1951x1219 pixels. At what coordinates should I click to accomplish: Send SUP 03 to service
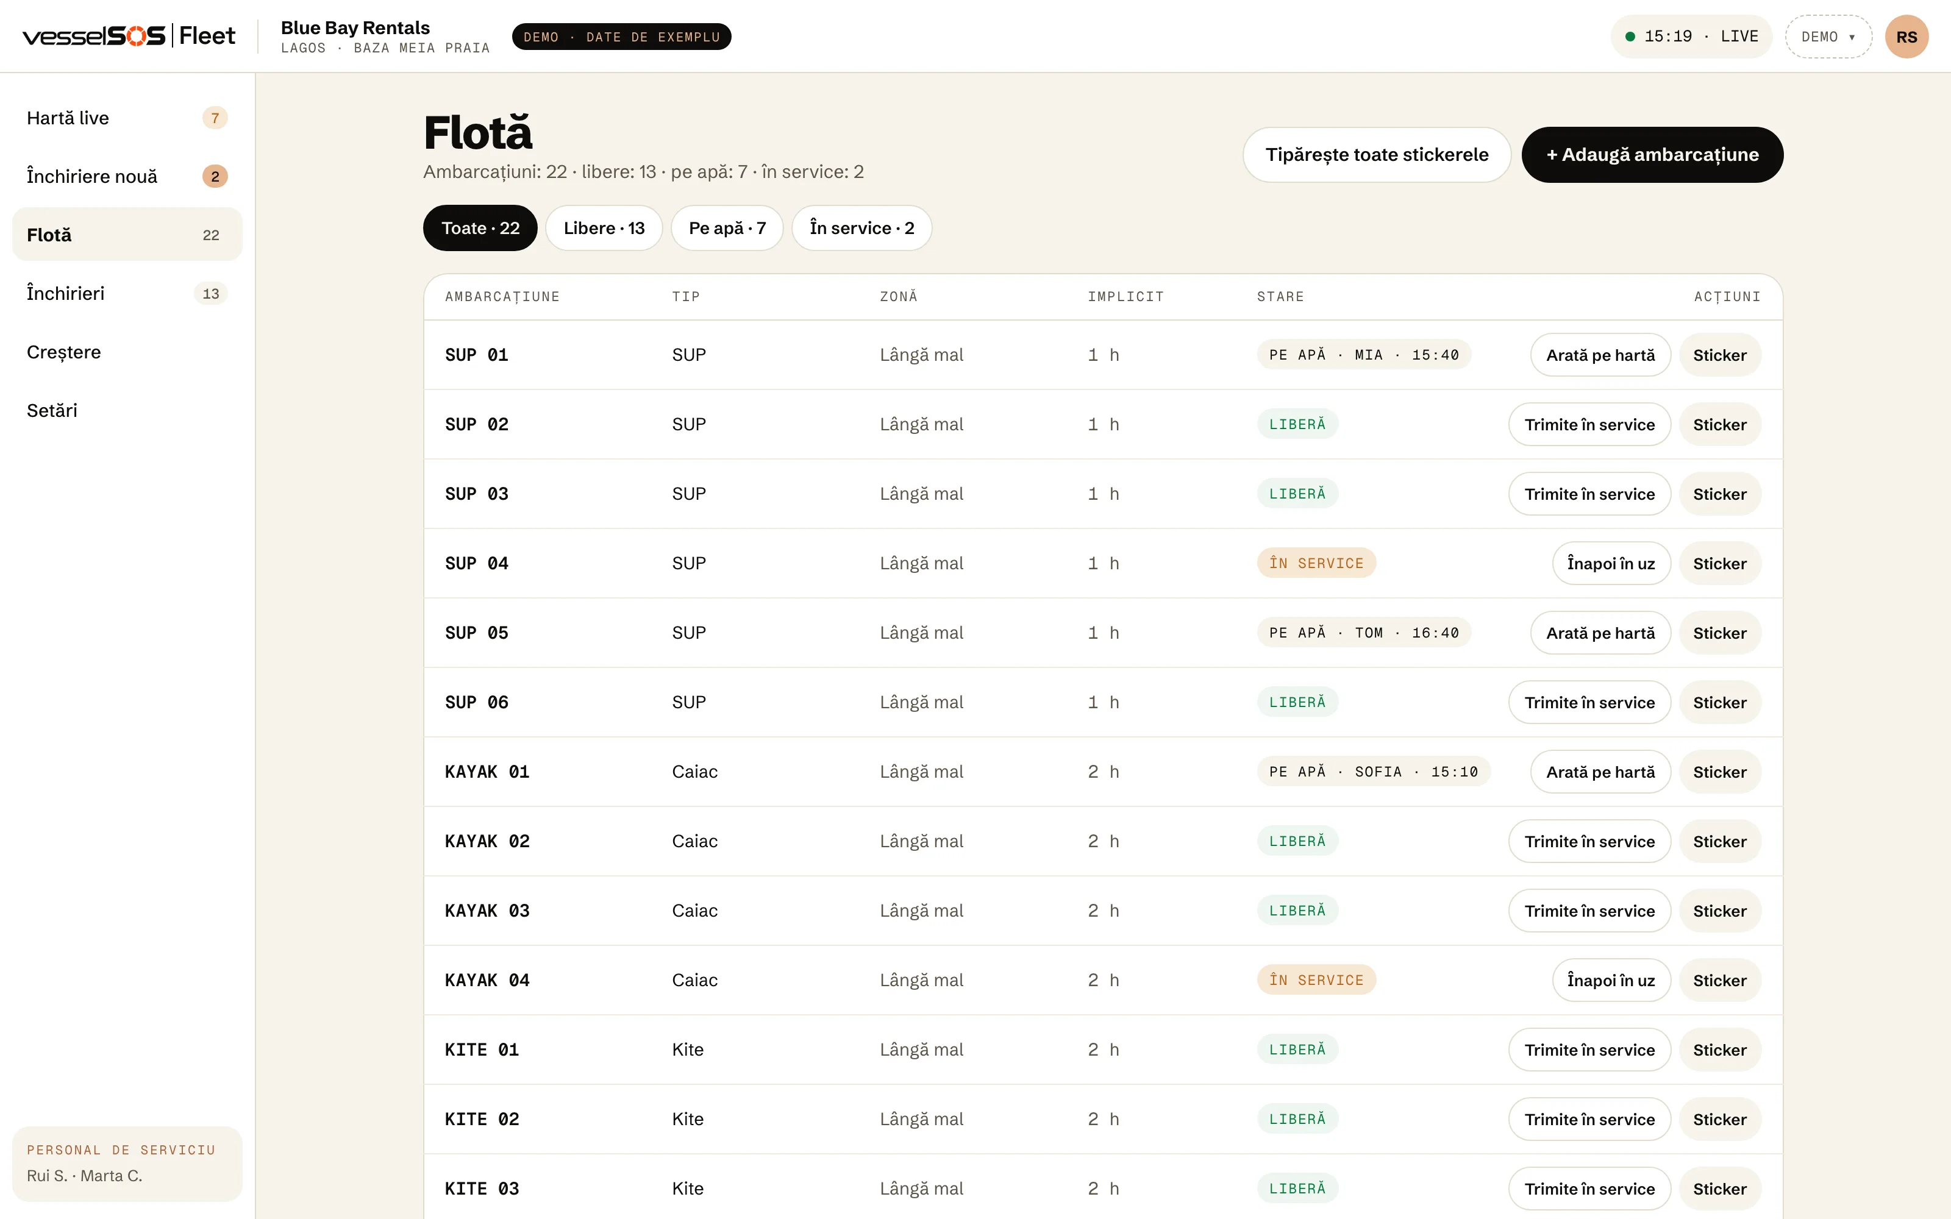[x=1589, y=494]
